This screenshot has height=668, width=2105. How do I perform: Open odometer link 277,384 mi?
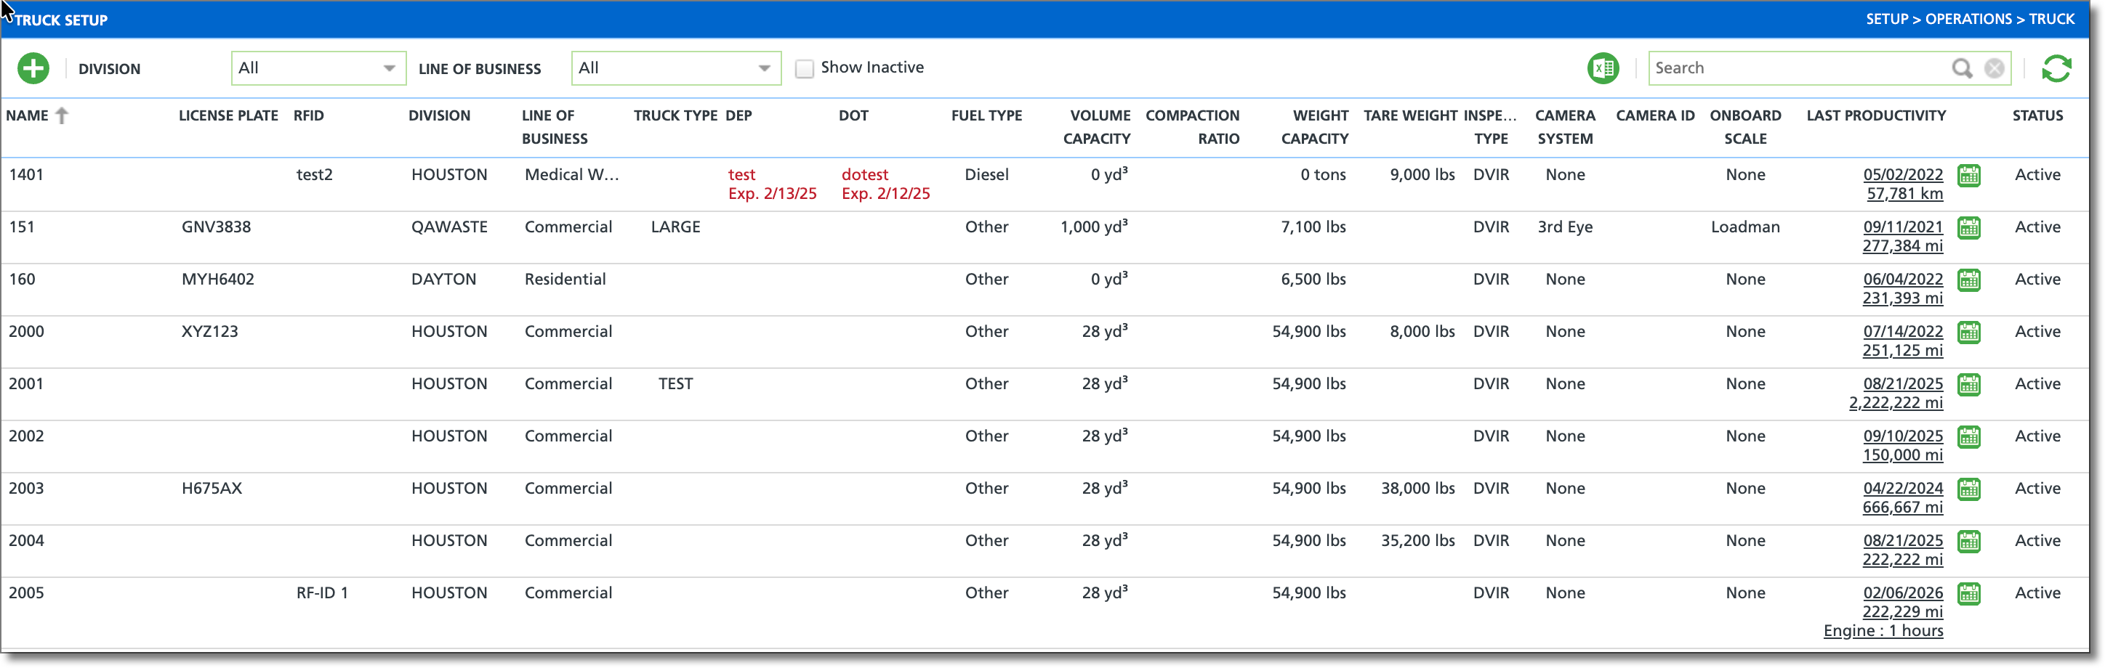coord(1902,247)
